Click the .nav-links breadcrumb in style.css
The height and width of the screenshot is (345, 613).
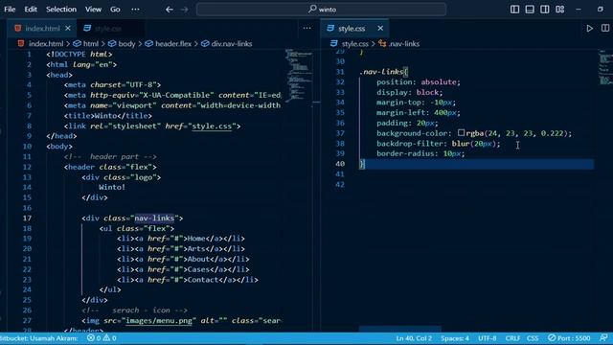click(x=404, y=44)
